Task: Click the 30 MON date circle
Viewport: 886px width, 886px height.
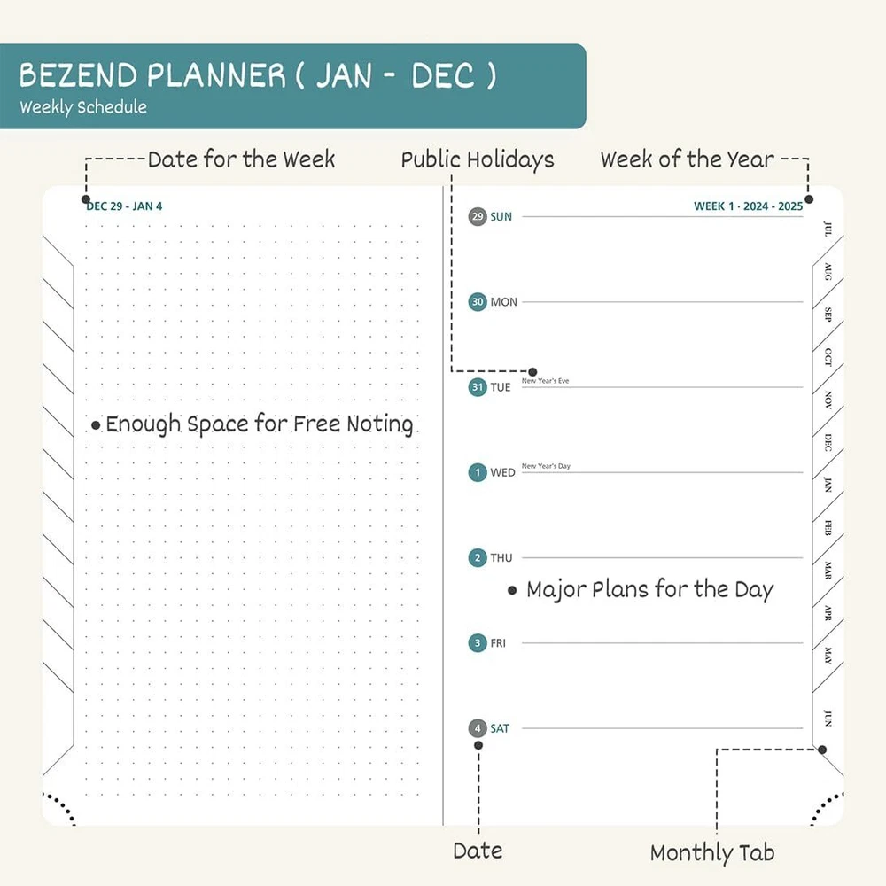Action: pyautogui.click(x=478, y=302)
